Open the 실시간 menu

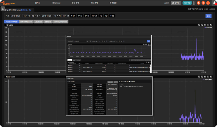(38, 3)
